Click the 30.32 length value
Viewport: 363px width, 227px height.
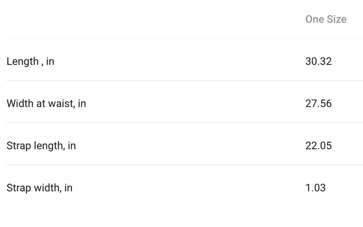pyautogui.click(x=318, y=61)
